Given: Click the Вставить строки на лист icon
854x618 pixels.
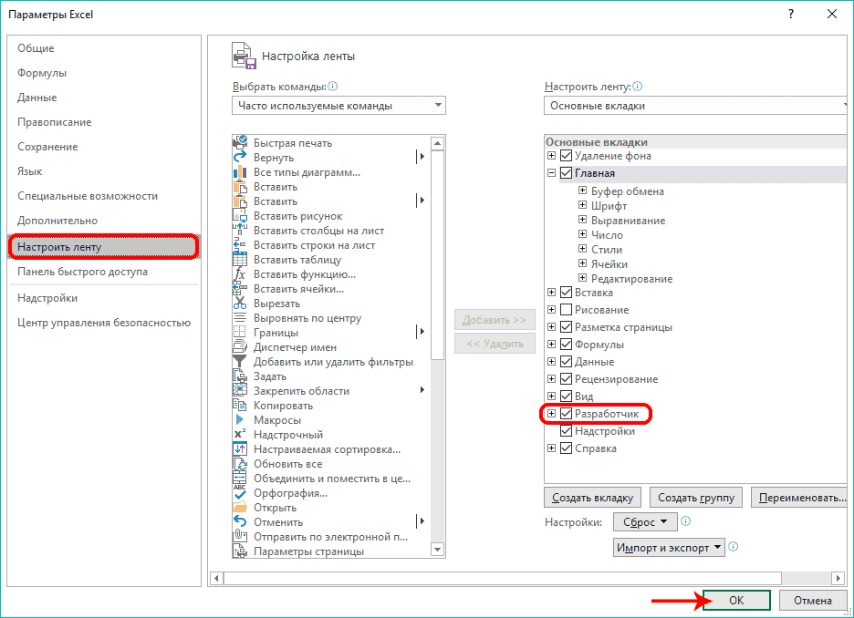Looking at the screenshot, I should point(240,245).
